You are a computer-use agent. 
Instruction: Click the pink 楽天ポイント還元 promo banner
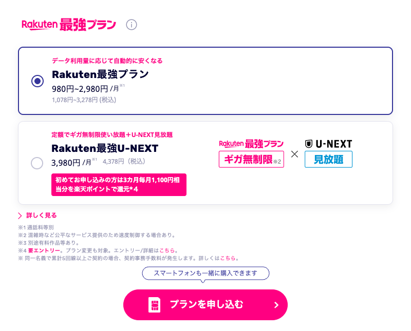click(119, 185)
